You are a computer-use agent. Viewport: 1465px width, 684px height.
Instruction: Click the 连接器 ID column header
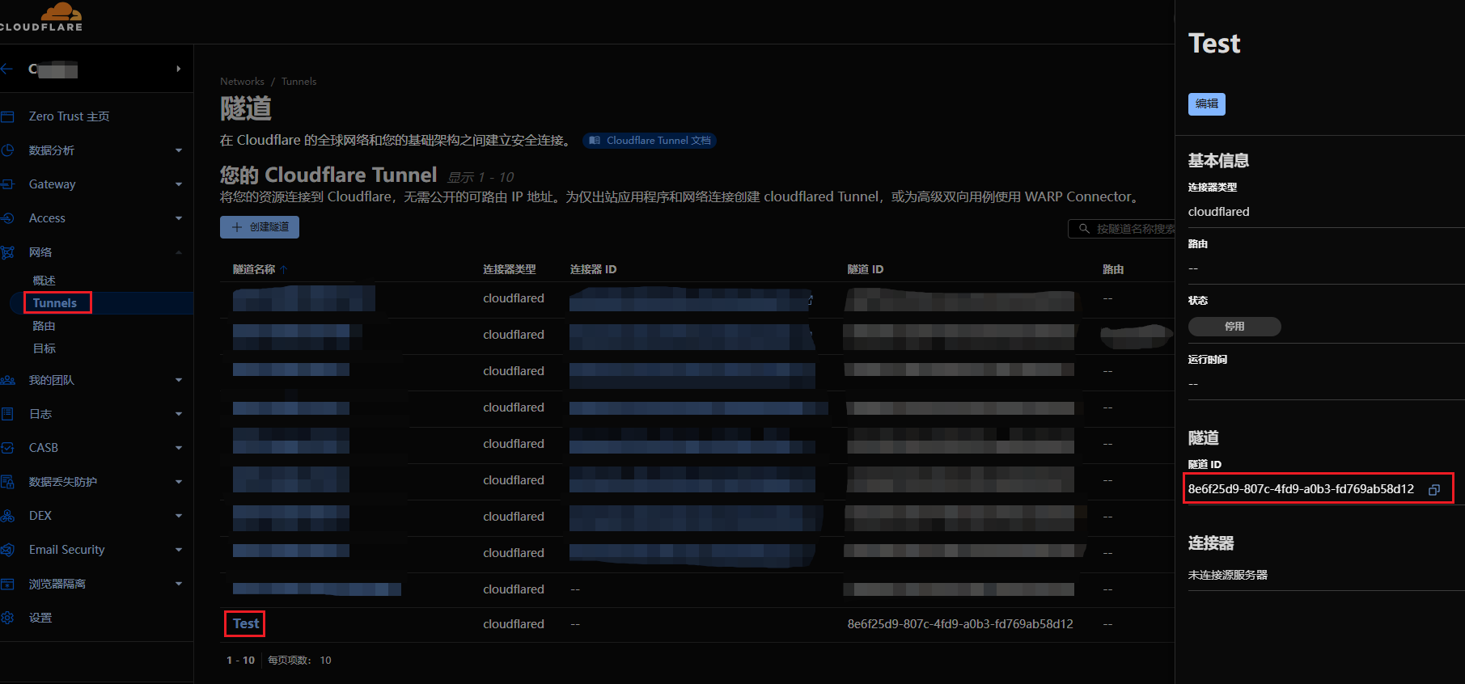[593, 269]
